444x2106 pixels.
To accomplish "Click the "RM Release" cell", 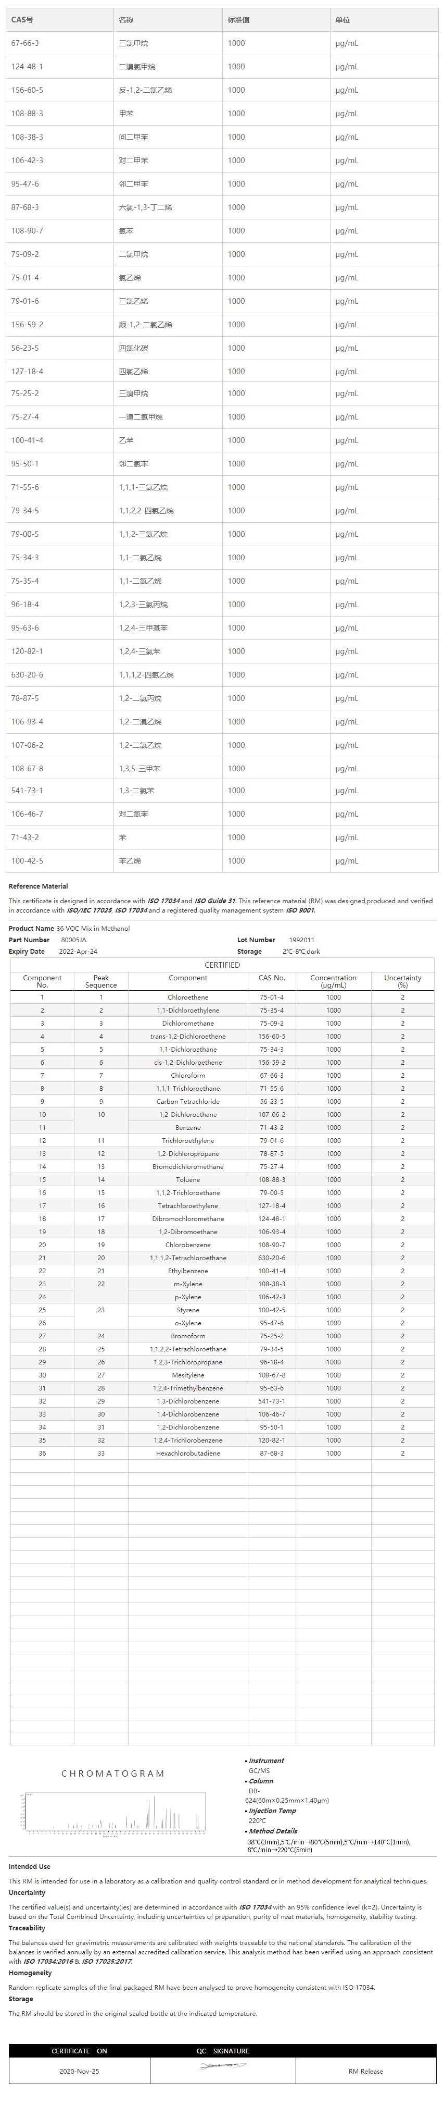I will (x=365, y=2071).
